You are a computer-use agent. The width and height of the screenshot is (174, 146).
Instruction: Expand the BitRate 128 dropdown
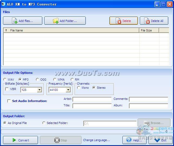click(39, 90)
